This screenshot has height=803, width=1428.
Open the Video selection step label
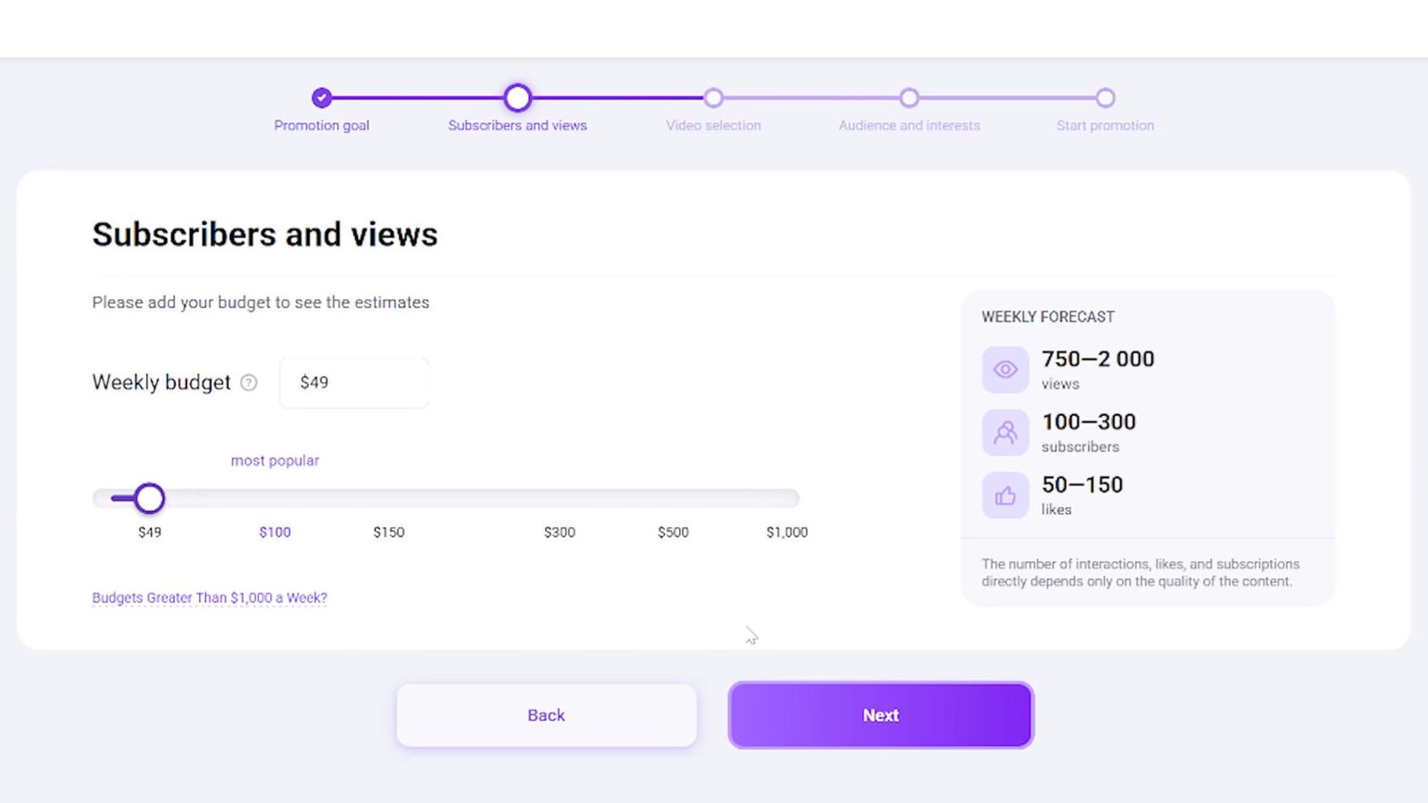coord(713,126)
